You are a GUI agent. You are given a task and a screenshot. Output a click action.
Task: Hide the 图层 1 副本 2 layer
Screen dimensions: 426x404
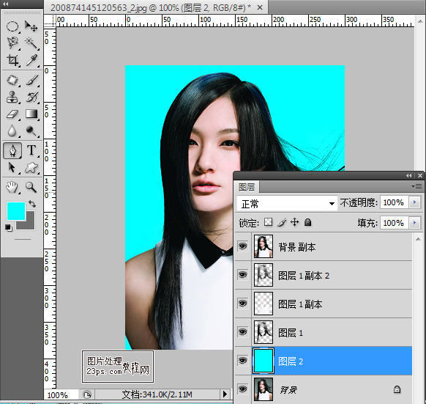pyautogui.click(x=242, y=274)
